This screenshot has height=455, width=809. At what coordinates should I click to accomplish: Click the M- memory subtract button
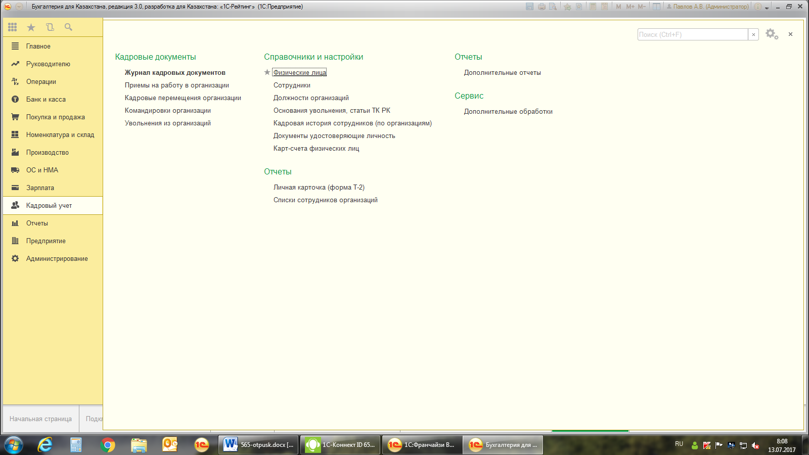click(642, 7)
